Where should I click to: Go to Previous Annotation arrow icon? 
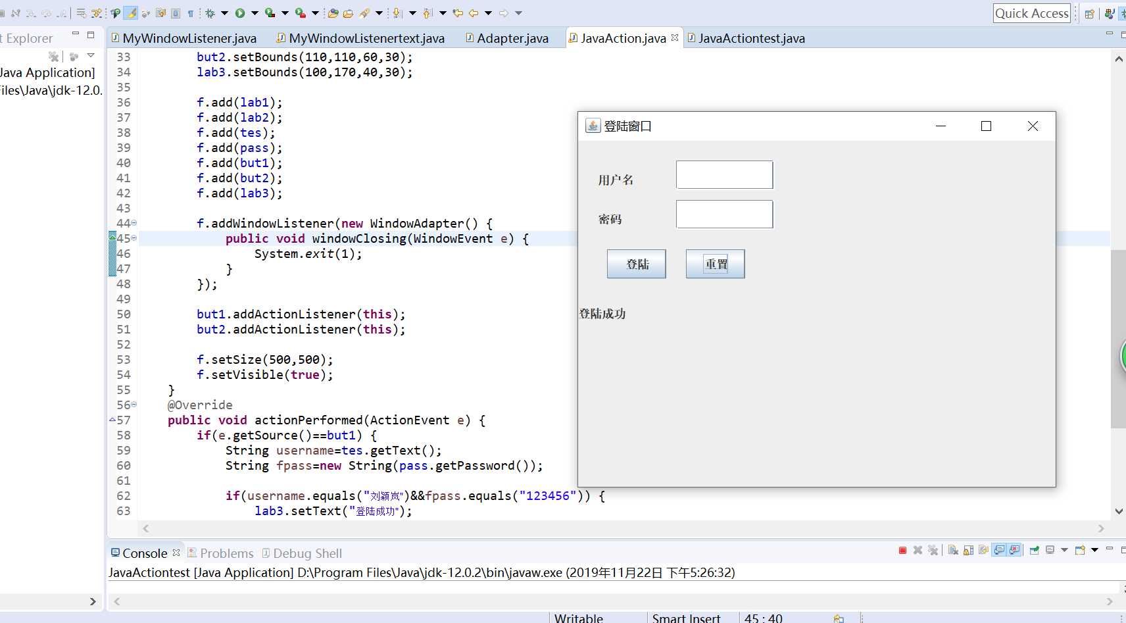[x=427, y=13]
